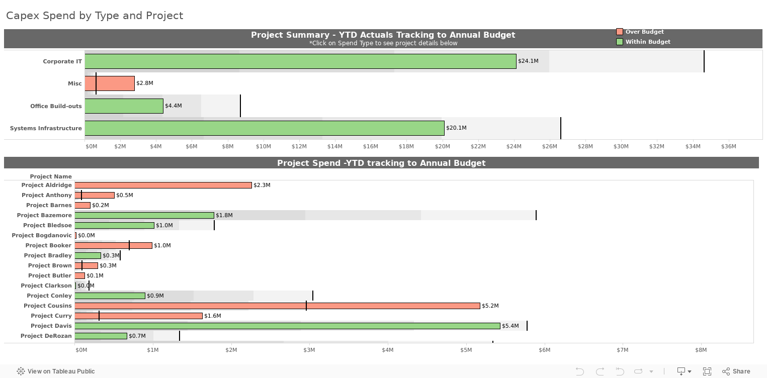Click the Tableau undo arrow icon

point(580,371)
